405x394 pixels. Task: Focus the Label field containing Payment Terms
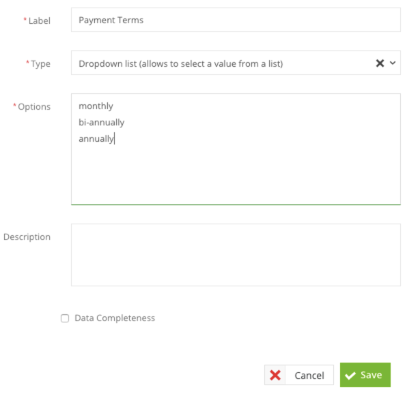point(236,20)
